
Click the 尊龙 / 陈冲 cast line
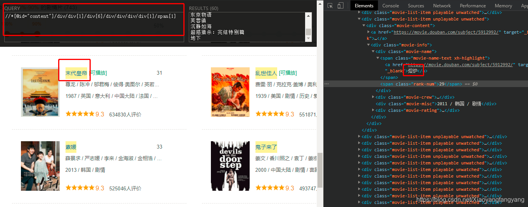(x=112, y=84)
